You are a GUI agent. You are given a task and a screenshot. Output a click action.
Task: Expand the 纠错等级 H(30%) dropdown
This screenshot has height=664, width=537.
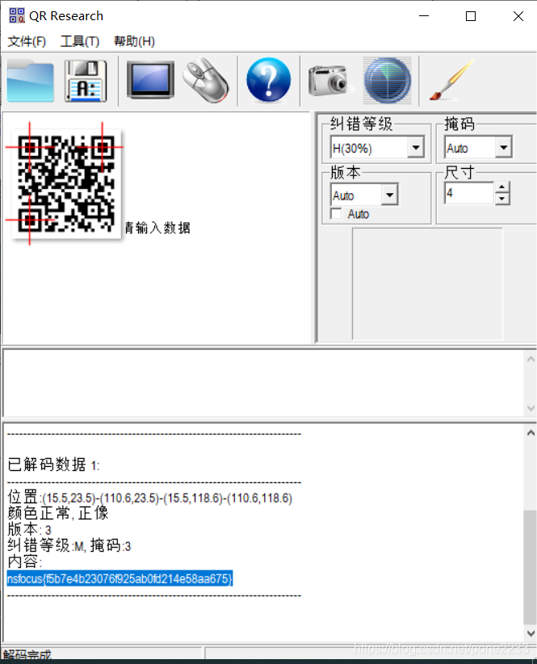pyautogui.click(x=416, y=147)
